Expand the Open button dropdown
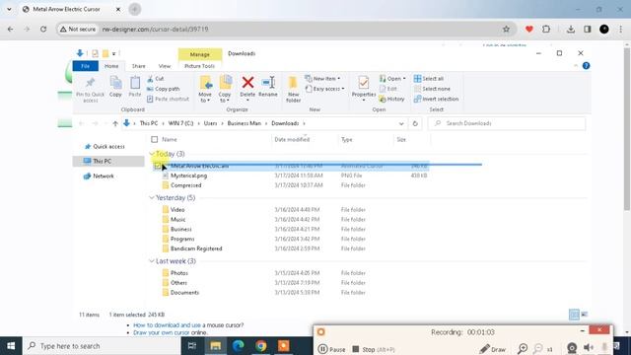 point(404,79)
